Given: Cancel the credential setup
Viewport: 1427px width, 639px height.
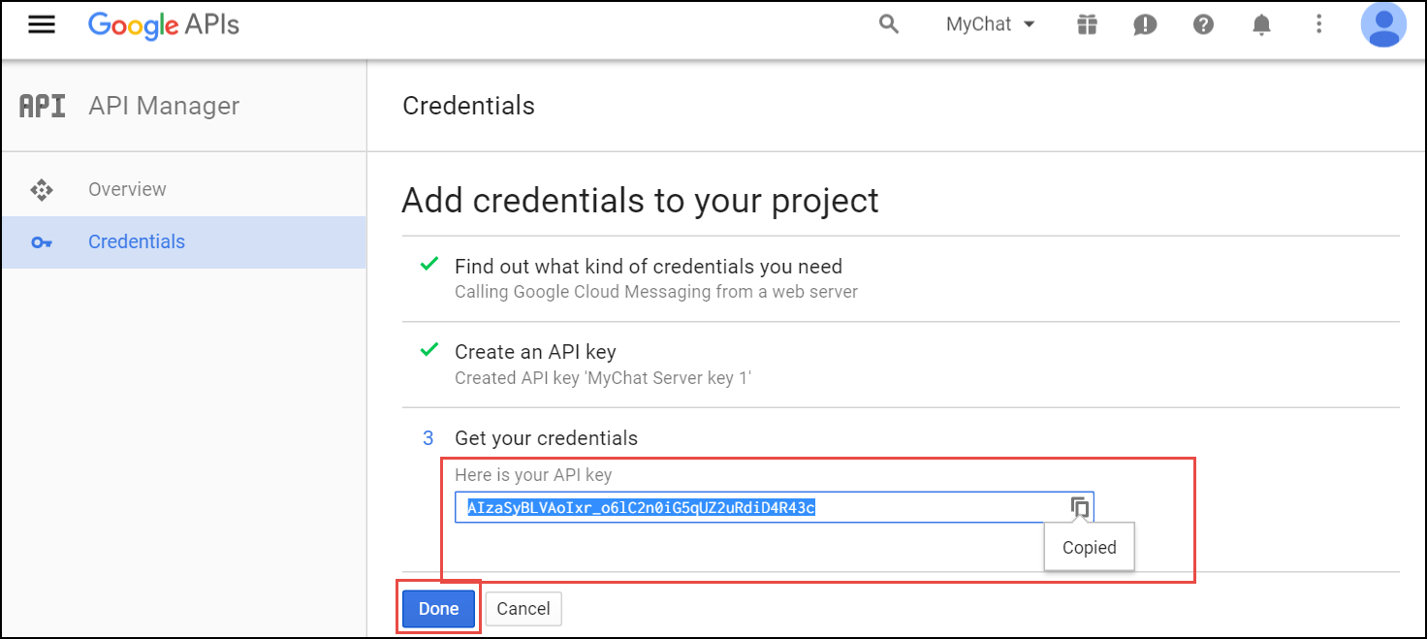Looking at the screenshot, I should coord(523,608).
